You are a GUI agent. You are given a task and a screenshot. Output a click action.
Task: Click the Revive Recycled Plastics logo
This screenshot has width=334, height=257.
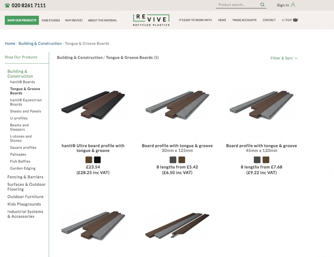(x=151, y=20)
